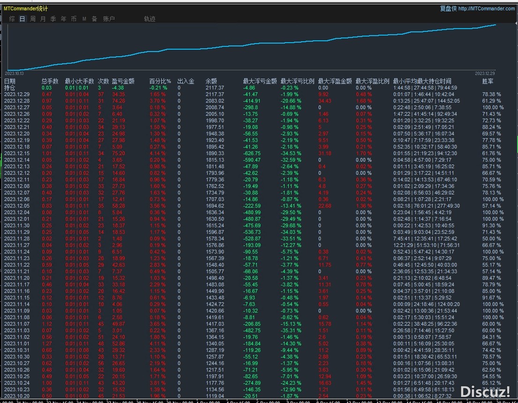Switch to the 账户 account tab

tap(109, 19)
